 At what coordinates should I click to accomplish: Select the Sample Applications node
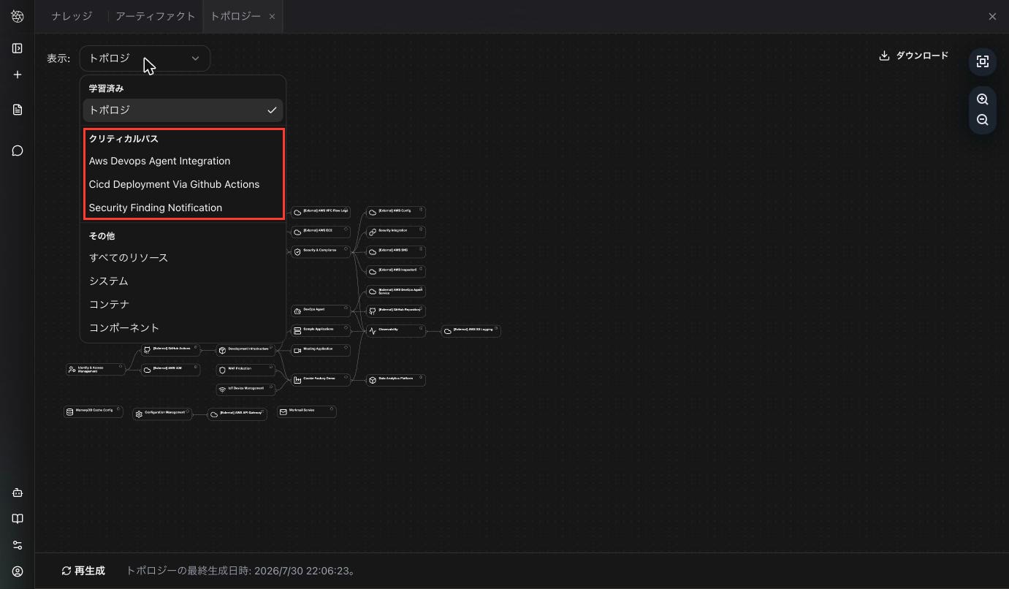321,330
